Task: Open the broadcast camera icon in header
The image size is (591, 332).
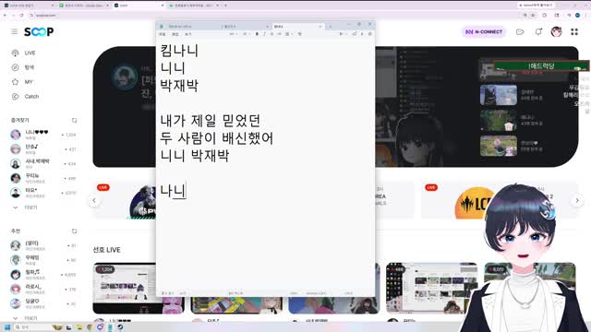Action: coord(520,32)
